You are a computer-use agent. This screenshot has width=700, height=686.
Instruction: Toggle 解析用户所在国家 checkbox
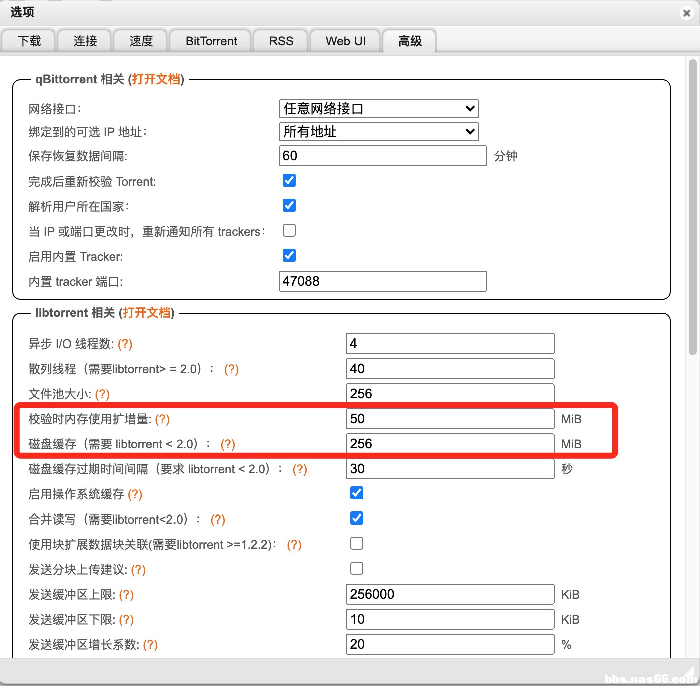289,205
